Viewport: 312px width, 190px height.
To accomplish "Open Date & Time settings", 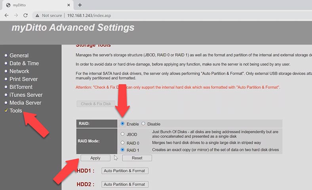I will [x=24, y=63].
